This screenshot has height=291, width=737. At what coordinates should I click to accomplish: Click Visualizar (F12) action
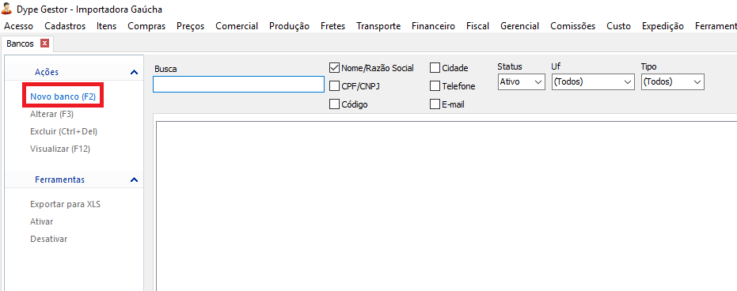60,149
